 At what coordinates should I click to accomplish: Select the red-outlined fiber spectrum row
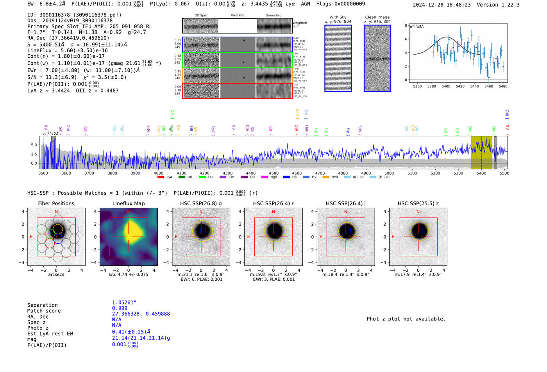[237, 91]
